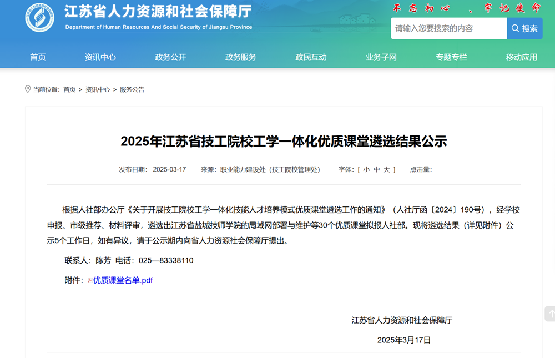Image resolution: width=555 pixels, height=358 pixels.
Task: Set font size to 小
Action: pyautogui.click(x=366, y=170)
